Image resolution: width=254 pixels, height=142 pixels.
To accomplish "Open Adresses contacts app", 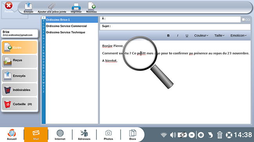I will tap(84, 135).
